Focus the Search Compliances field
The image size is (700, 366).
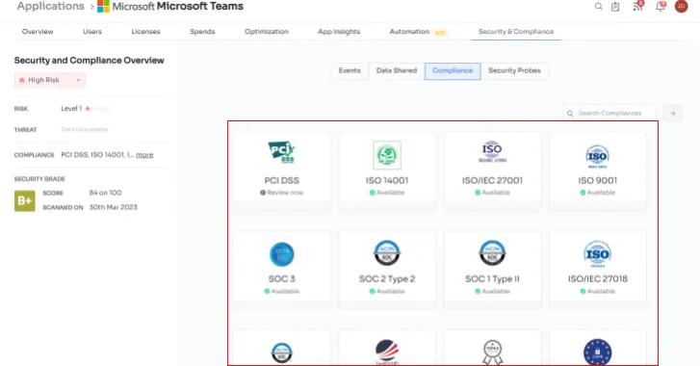(609, 114)
